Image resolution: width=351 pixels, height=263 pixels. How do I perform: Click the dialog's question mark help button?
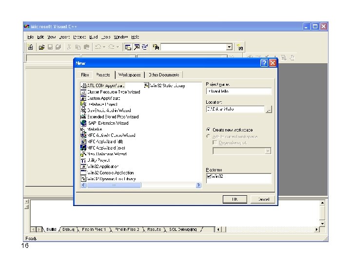[x=264, y=63]
